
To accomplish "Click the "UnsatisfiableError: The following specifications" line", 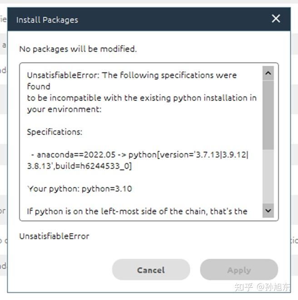I will (132, 75).
